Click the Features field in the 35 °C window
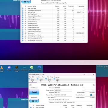 [x=74, y=102]
